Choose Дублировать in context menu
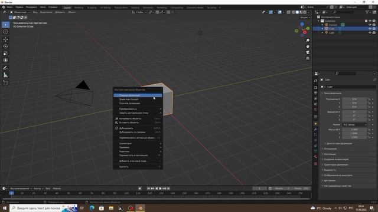 (138, 128)
